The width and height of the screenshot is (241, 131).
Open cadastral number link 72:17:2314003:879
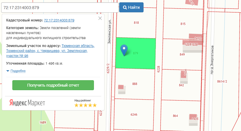click(x=59, y=20)
